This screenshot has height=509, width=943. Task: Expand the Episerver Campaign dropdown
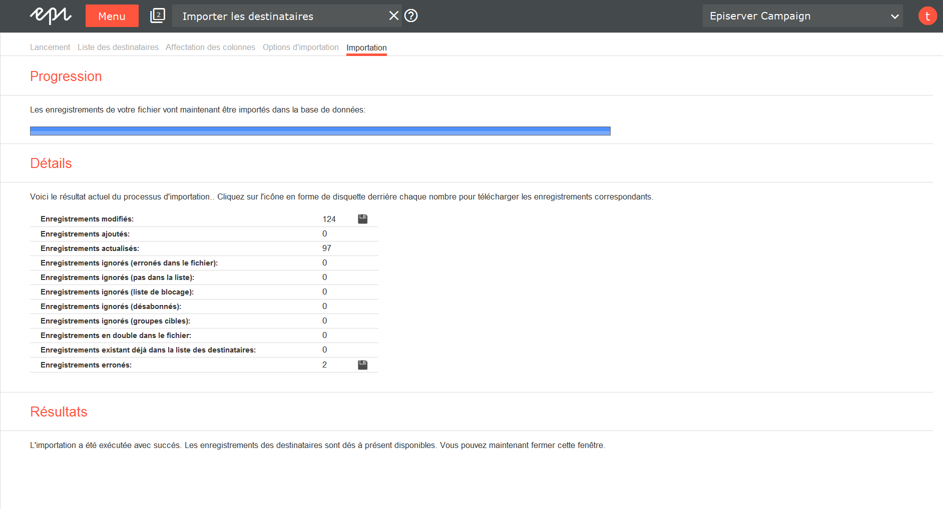[802, 15]
